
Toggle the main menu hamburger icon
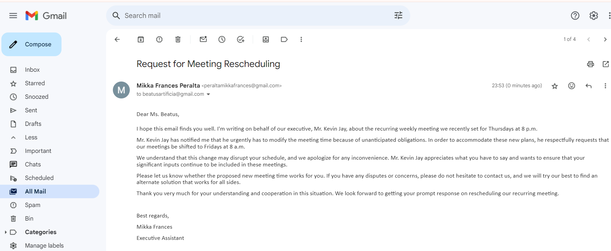tap(13, 16)
